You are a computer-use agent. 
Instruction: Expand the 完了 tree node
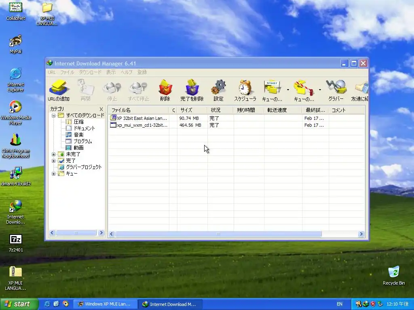pyautogui.click(x=54, y=161)
